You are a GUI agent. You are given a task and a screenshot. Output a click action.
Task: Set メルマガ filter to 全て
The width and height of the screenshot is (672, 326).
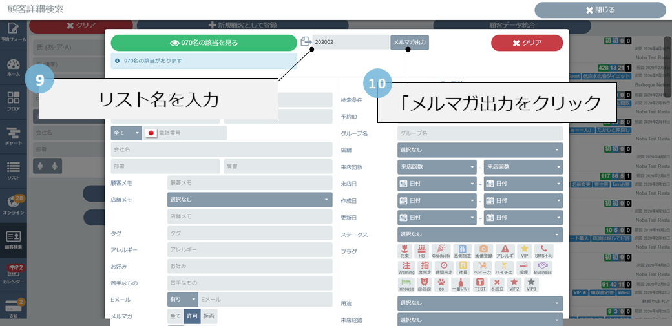[175, 316]
